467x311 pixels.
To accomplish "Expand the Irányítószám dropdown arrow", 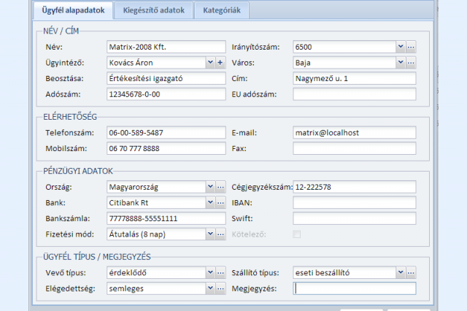I will (x=401, y=47).
